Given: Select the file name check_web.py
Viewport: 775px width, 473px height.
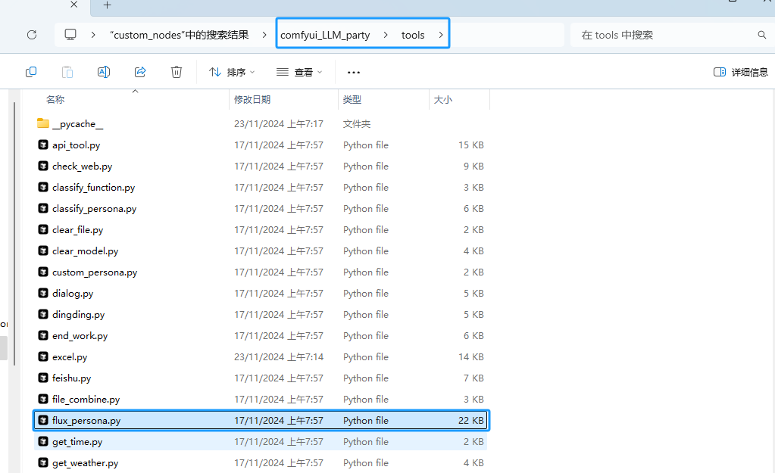Looking at the screenshot, I should click(x=82, y=166).
